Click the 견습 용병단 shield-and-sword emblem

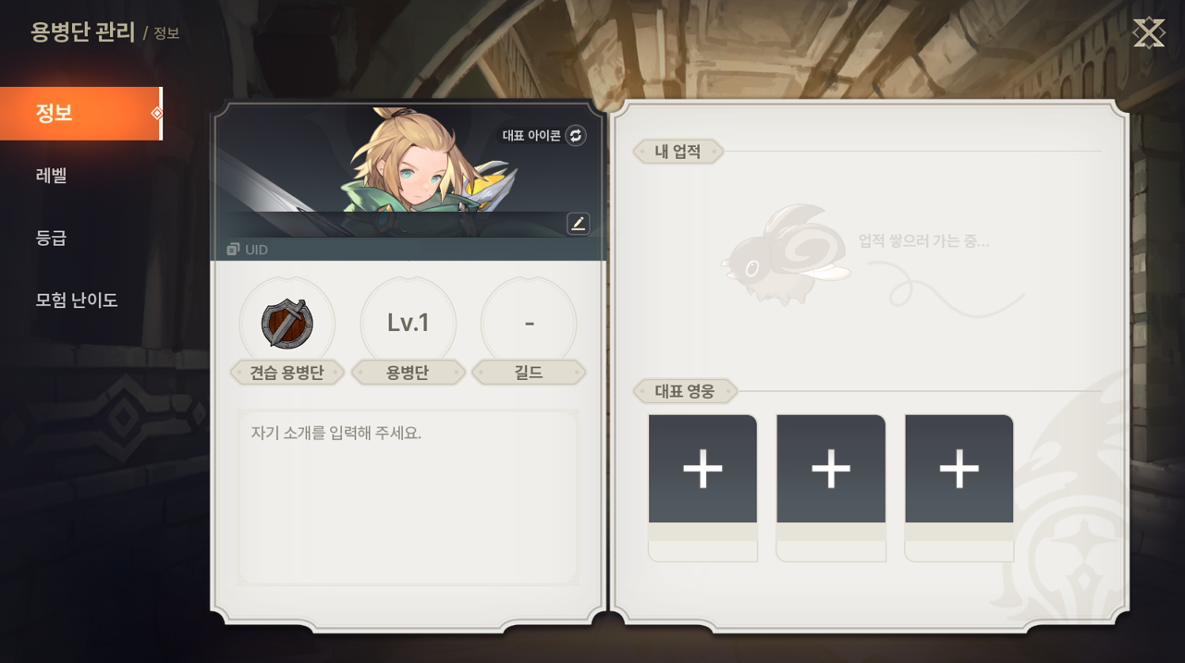point(287,324)
